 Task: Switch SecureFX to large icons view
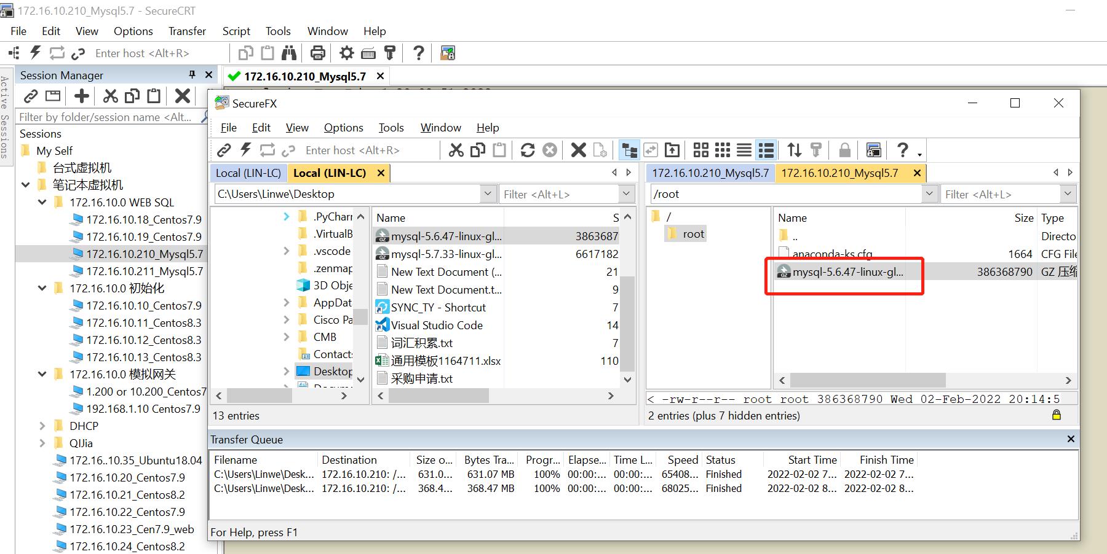701,150
